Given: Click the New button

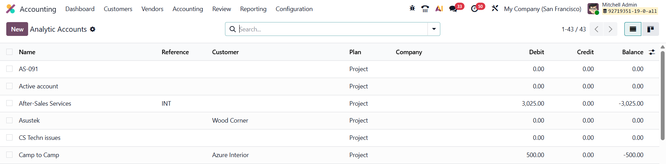Looking at the screenshot, I should 17,29.
